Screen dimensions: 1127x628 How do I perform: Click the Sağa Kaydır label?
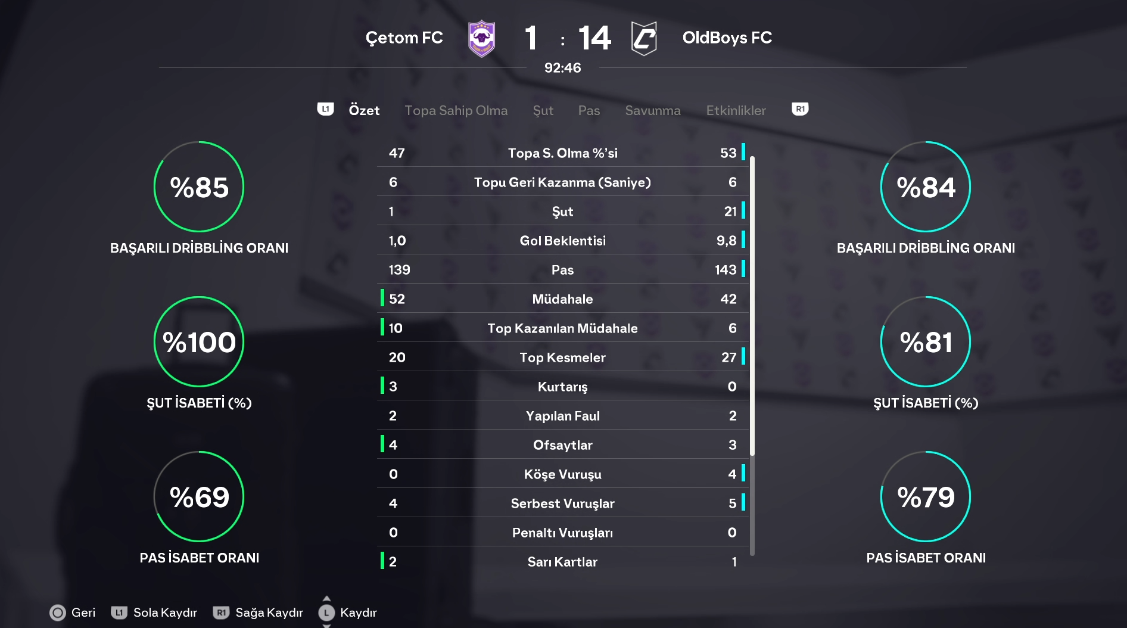pos(269,613)
